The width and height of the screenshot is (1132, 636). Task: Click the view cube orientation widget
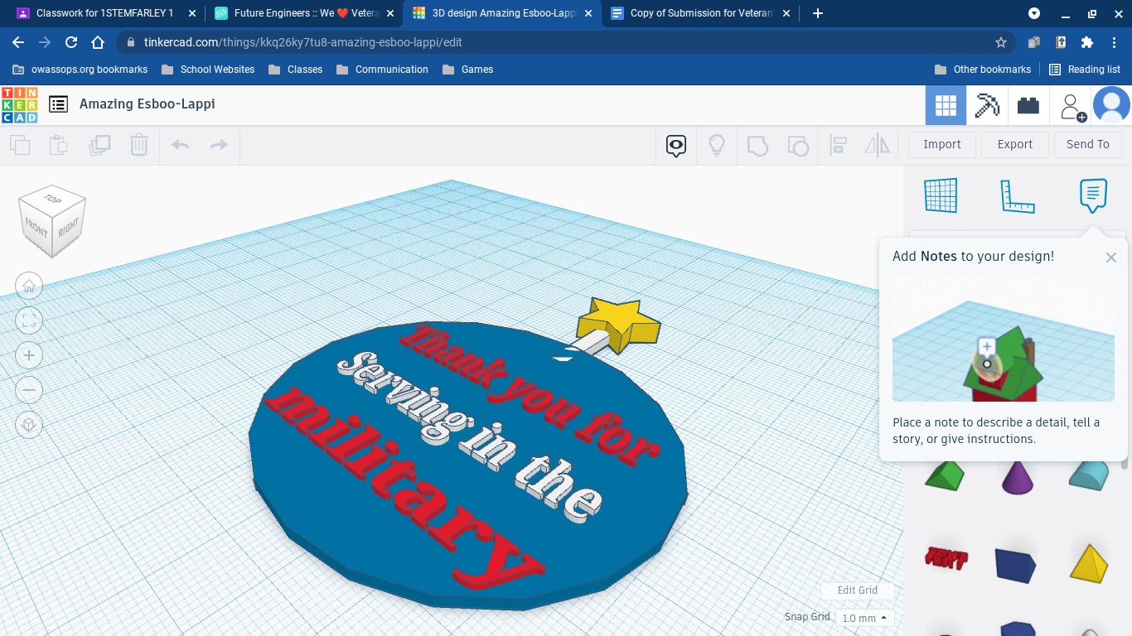coord(52,220)
